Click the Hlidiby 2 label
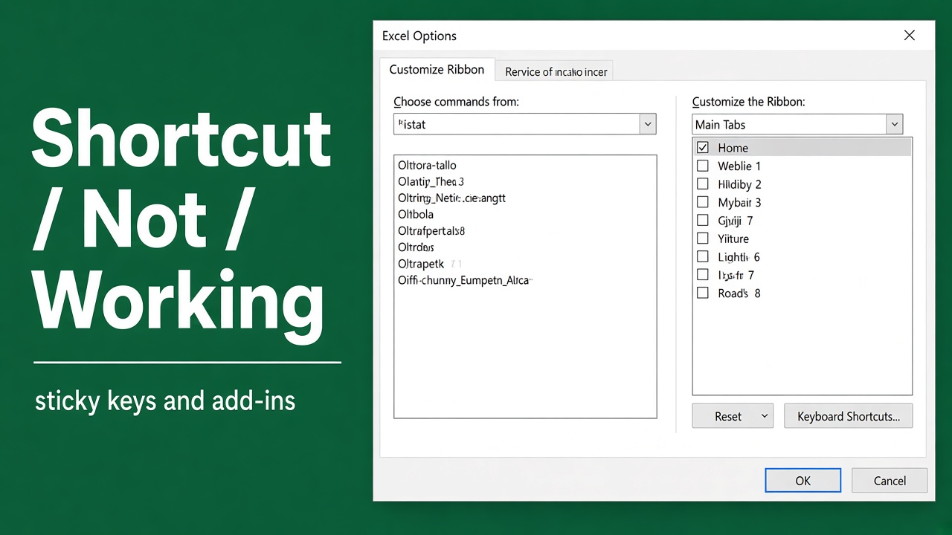Viewport: 952px width, 535px height. click(739, 184)
